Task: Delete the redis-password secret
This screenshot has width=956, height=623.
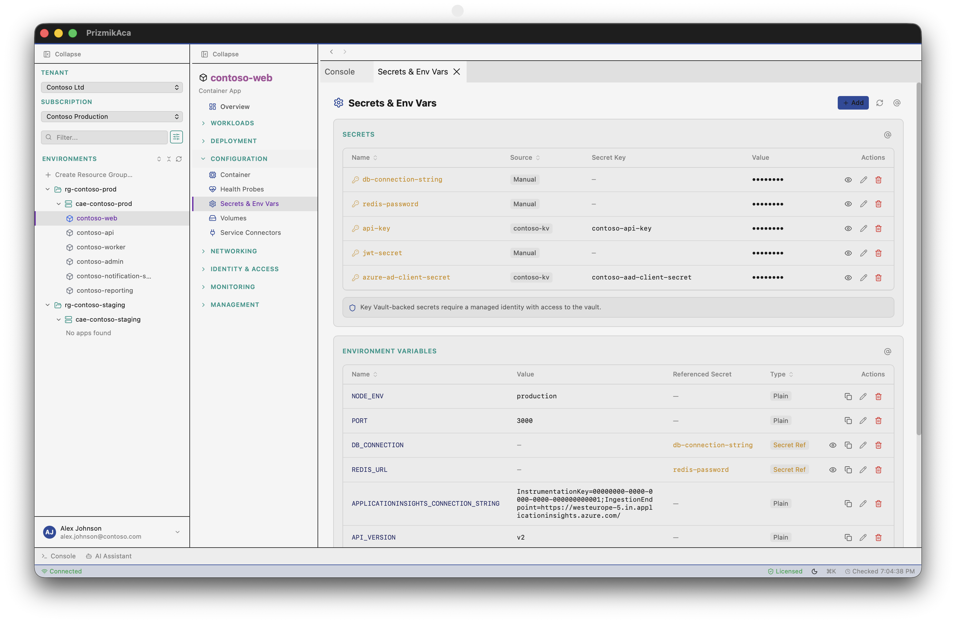Action: [x=878, y=204]
